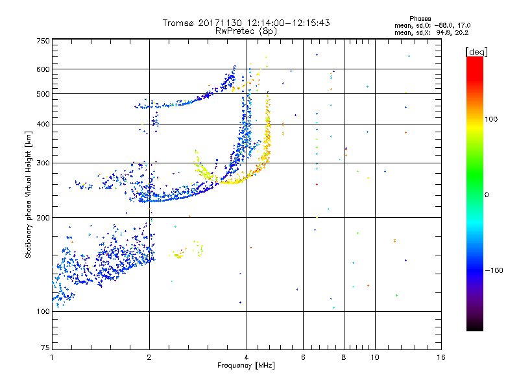Select the colorbar tick label '100'
The width and height of the screenshot is (519, 389).
coord(491,119)
